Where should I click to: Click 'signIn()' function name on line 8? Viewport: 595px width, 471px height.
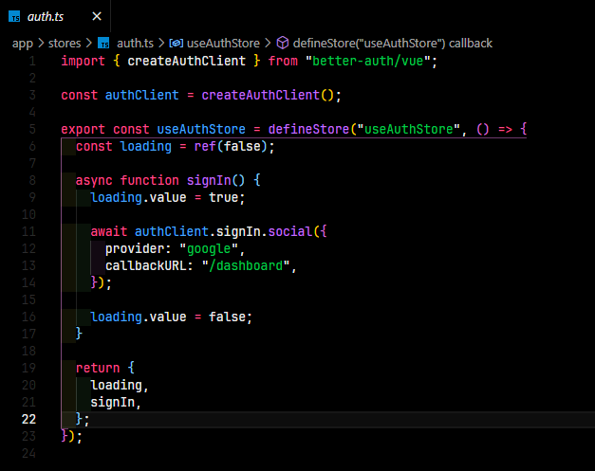click(215, 180)
